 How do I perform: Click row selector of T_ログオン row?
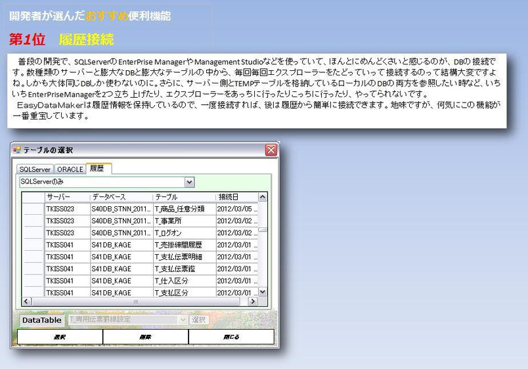tap(33, 233)
